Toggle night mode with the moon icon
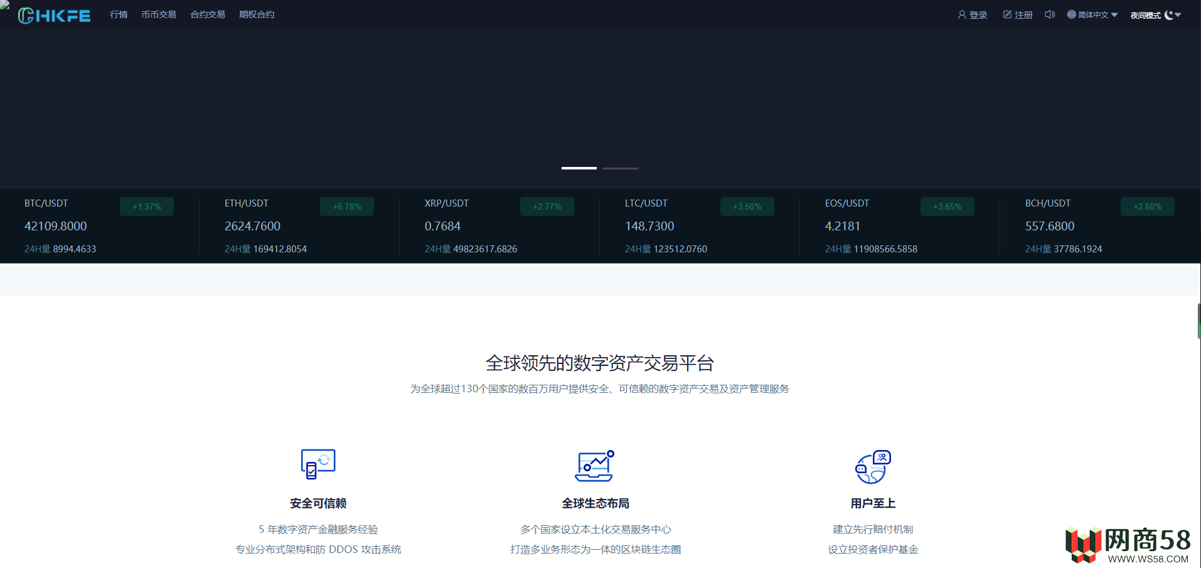Viewport: 1201px width, 568px height. tap(1169, 15)
